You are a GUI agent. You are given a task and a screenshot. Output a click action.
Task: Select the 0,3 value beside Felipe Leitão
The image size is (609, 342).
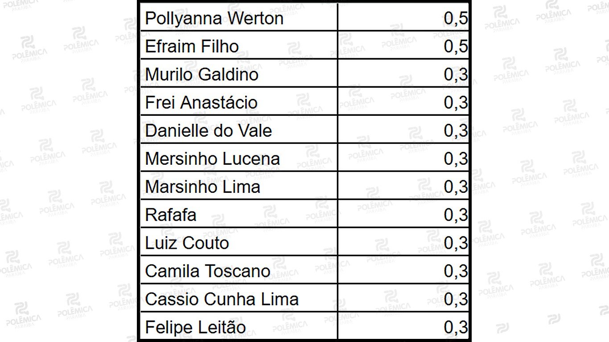[x=456, y=328]
